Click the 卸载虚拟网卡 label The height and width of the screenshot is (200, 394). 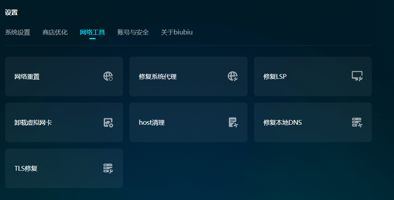(x=33, y=122)
